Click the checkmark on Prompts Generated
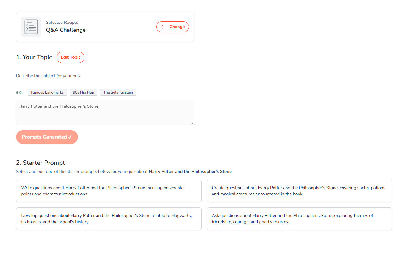This screenshot has width=418, height=254. point(69,137)
